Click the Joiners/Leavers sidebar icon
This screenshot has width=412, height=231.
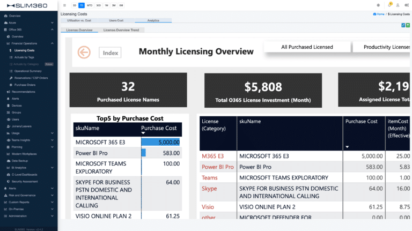tap(9, 126)
